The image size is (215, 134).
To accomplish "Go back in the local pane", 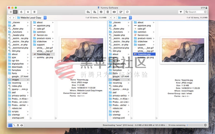I will pos(10,18).
